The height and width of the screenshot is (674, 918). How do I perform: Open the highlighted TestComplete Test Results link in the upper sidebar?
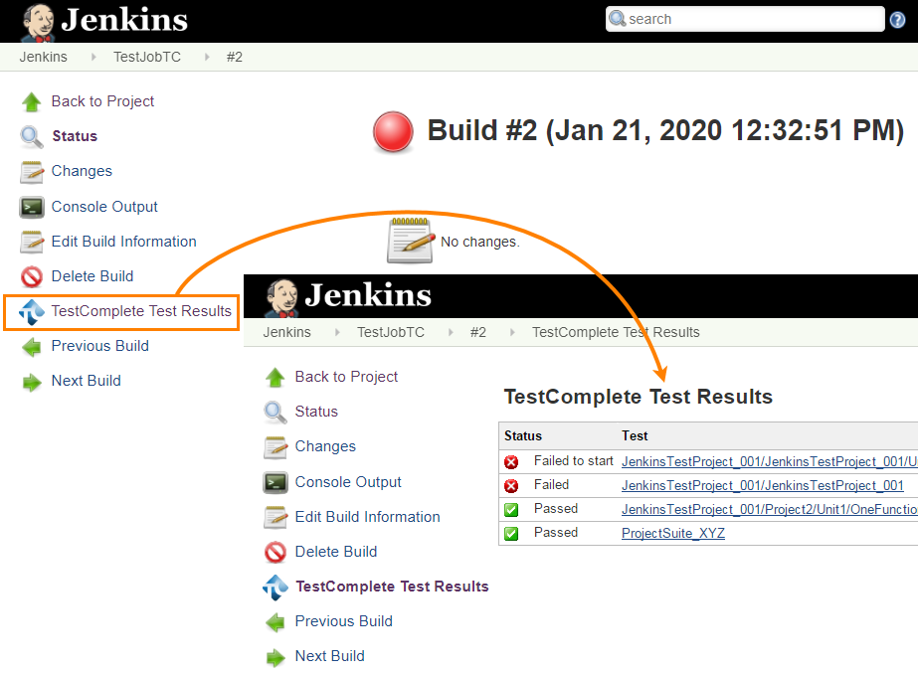(141, 311)
